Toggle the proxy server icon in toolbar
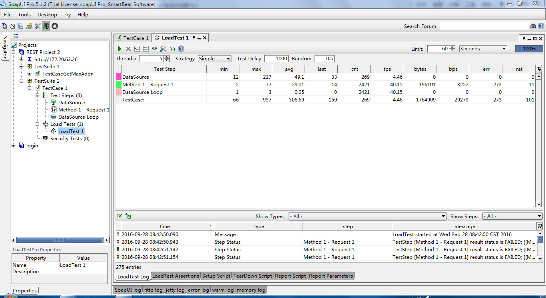Viewport: 546px width, 298px height. point(46,26)
